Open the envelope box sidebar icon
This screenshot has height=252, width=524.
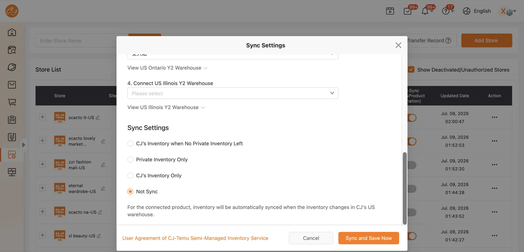tap(12, 85)
